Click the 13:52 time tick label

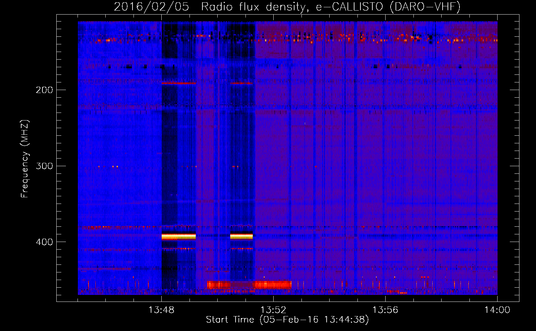point(273,310)
